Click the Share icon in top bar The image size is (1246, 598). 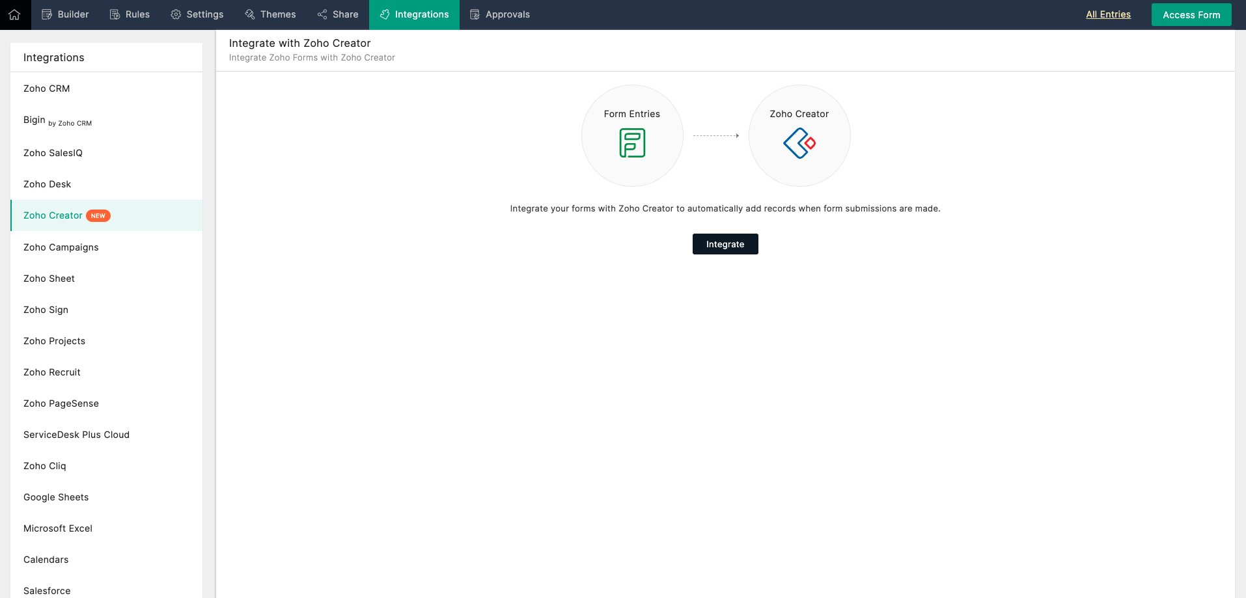pos(322,14)
